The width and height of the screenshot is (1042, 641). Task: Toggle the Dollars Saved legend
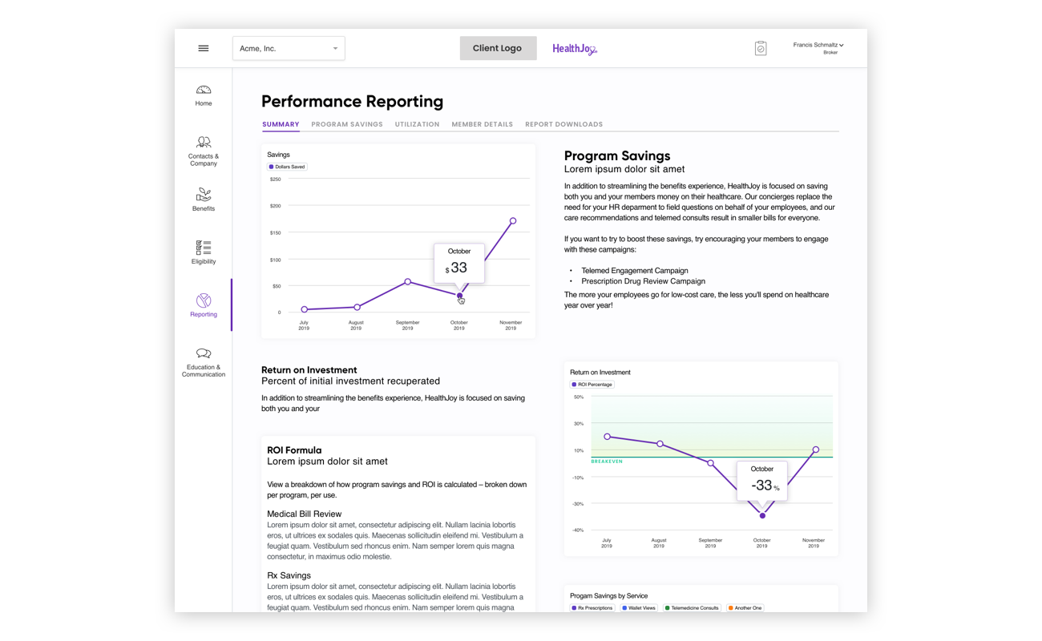[287, 167]
